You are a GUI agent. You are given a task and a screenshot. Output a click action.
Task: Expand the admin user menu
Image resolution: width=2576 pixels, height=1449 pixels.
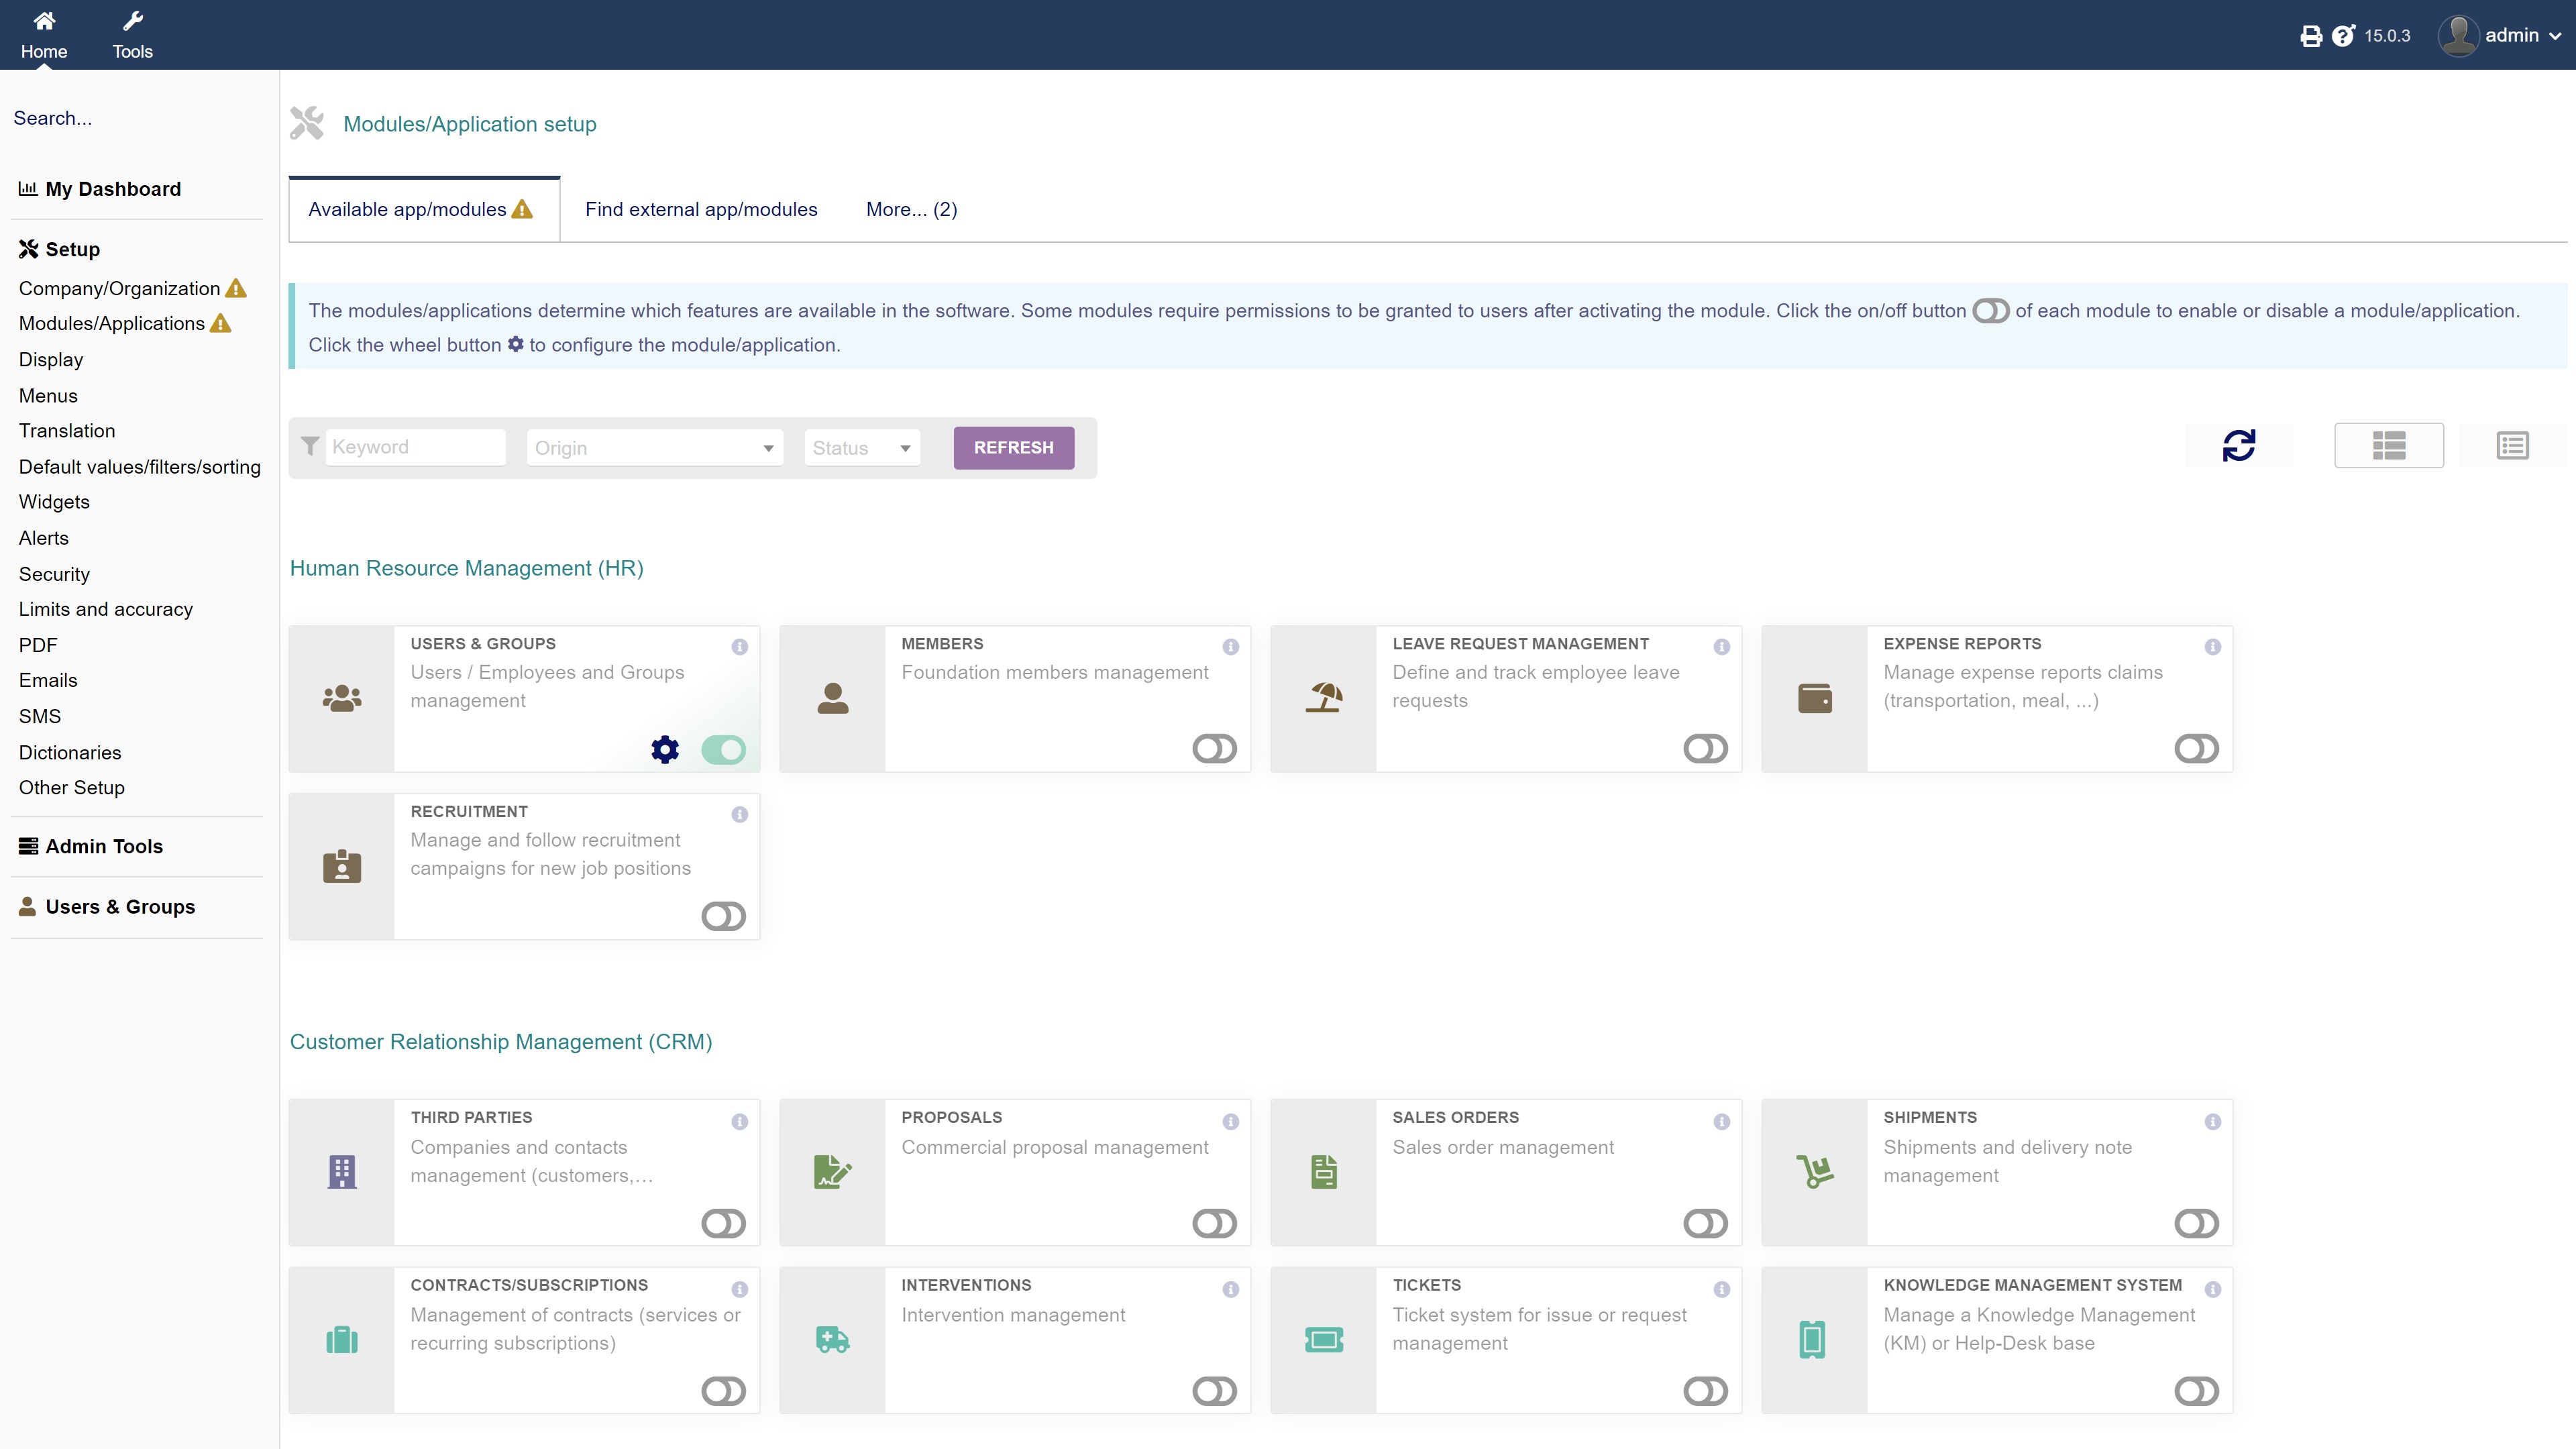coord(2524,36)
